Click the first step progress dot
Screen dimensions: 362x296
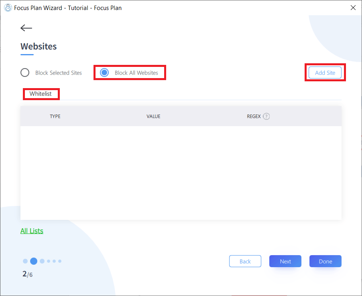25,261
